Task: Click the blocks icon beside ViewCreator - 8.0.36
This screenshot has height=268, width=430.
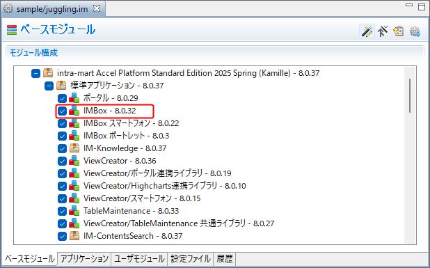Action: (x=74, y=161)
